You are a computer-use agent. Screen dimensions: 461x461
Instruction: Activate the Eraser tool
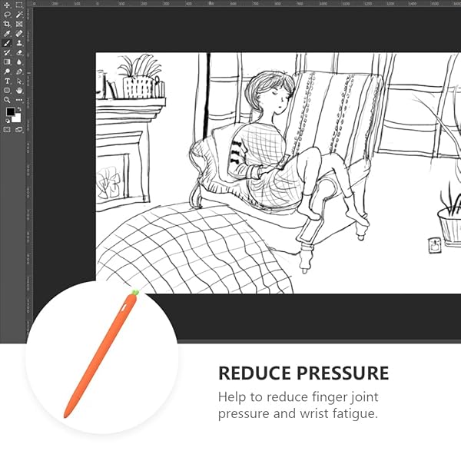pyautogui.click(x=19, y=52)
